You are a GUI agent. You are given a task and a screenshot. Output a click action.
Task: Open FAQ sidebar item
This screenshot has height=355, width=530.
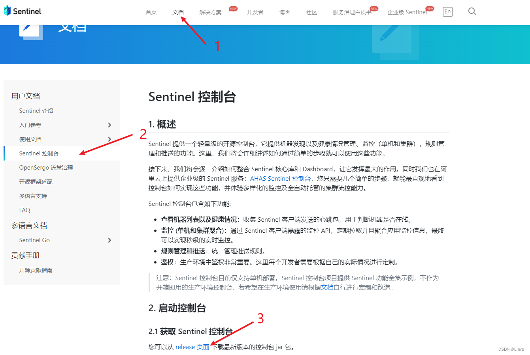[25, 210]
